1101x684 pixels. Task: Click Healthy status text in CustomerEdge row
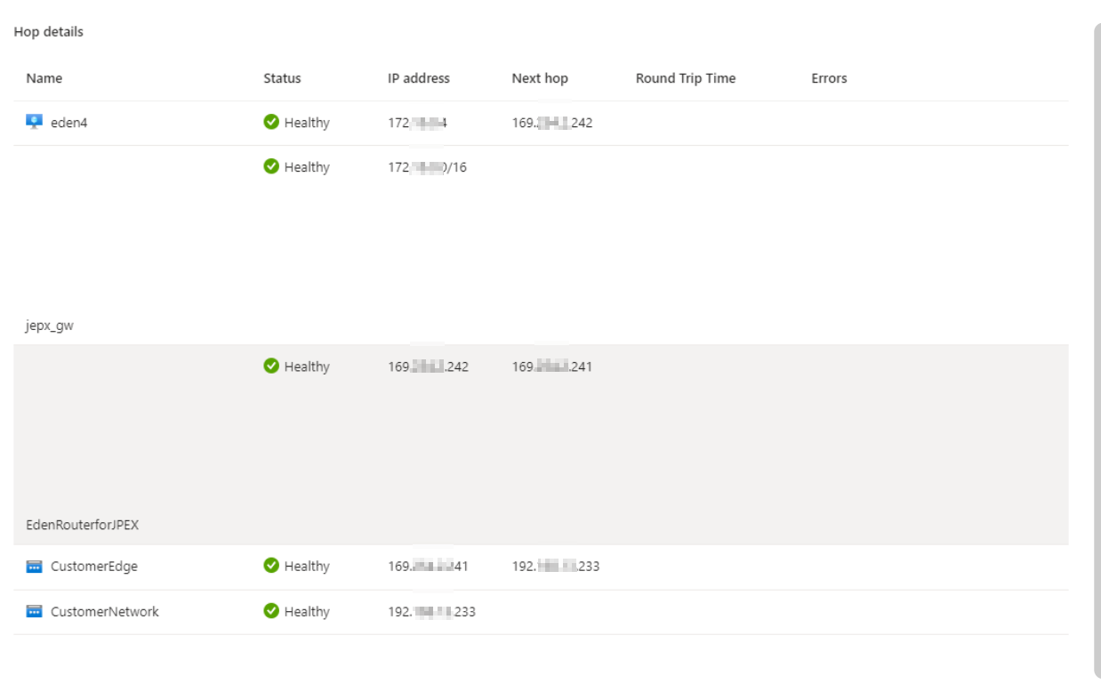point(307,566)
